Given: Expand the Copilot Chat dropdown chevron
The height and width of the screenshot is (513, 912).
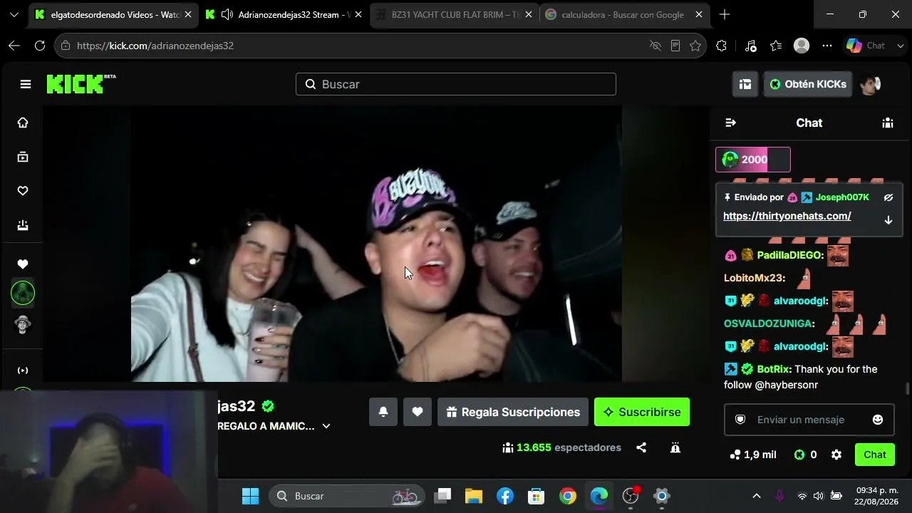Looking at the screenshot, I should tap(901, 46).
